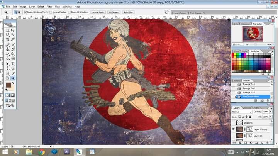Screen dimensions: 278x156
Task: Open the File menu
Action: point(8,7)
